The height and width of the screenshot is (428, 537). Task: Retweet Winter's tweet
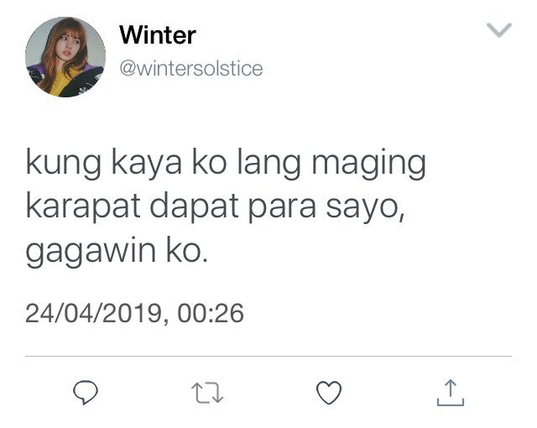207,393
